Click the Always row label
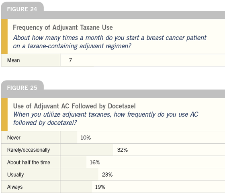This screenshot has width=225, height=194. 15,187
